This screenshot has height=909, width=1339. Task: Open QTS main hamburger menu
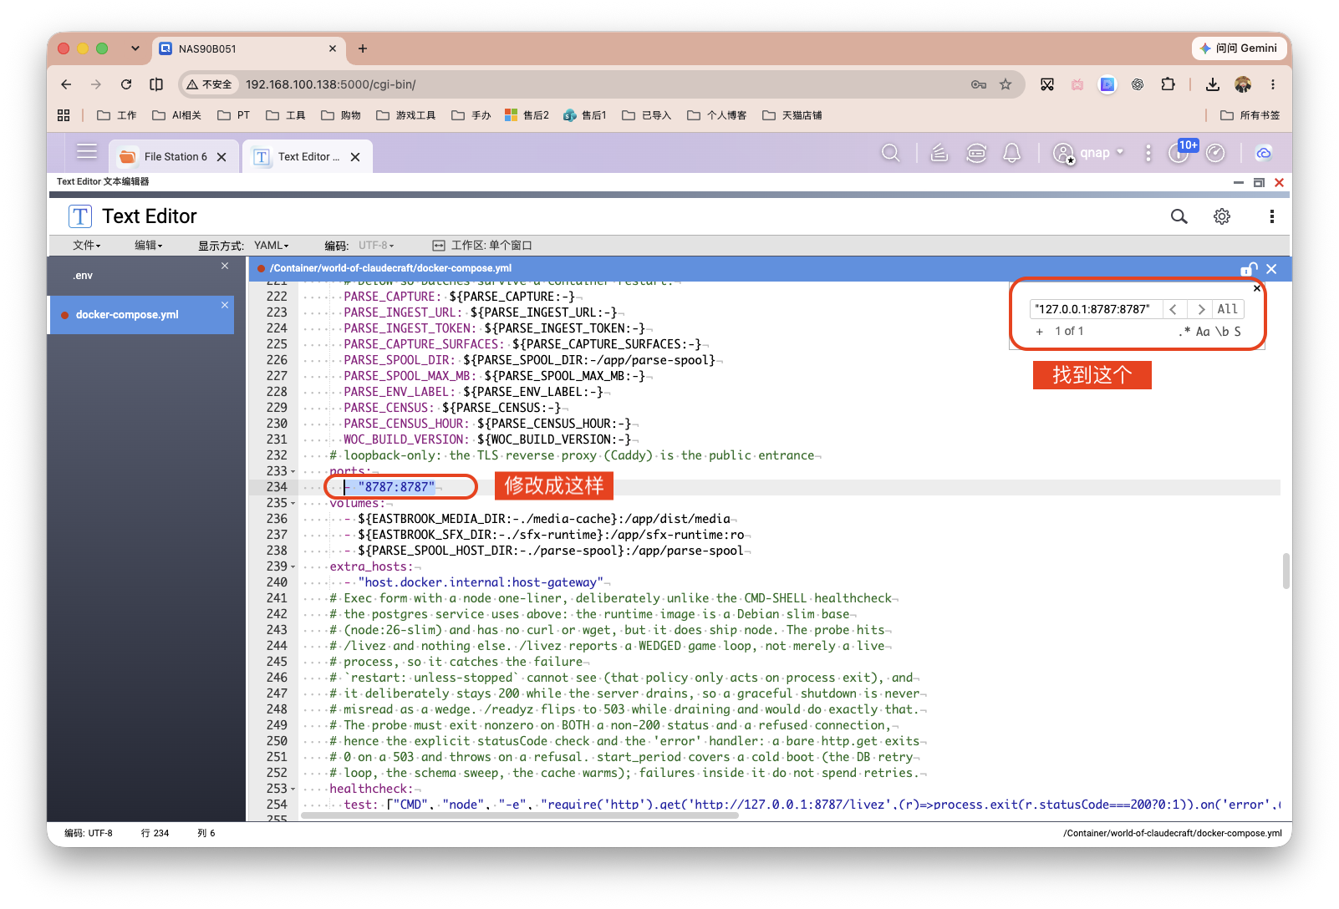87,152
